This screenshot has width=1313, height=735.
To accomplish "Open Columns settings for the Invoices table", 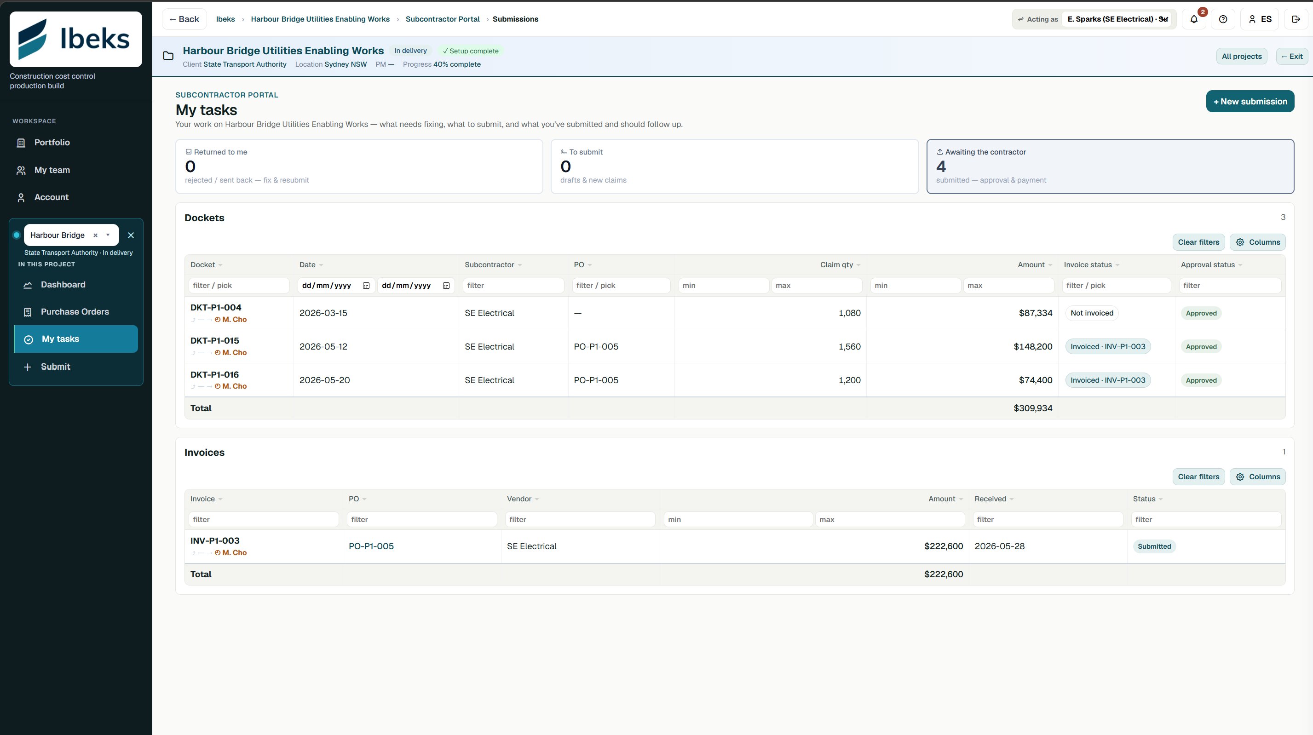I will [x=1257, y=477].
